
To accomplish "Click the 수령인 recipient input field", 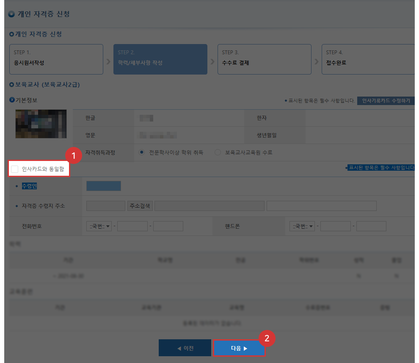I will click(103, 186).
